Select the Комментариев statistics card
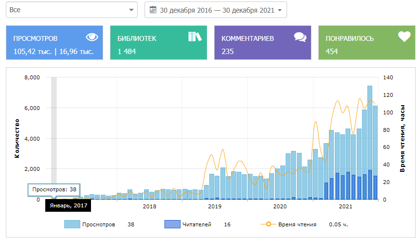The width and height of the screenshot is (418, 240). 263,43
